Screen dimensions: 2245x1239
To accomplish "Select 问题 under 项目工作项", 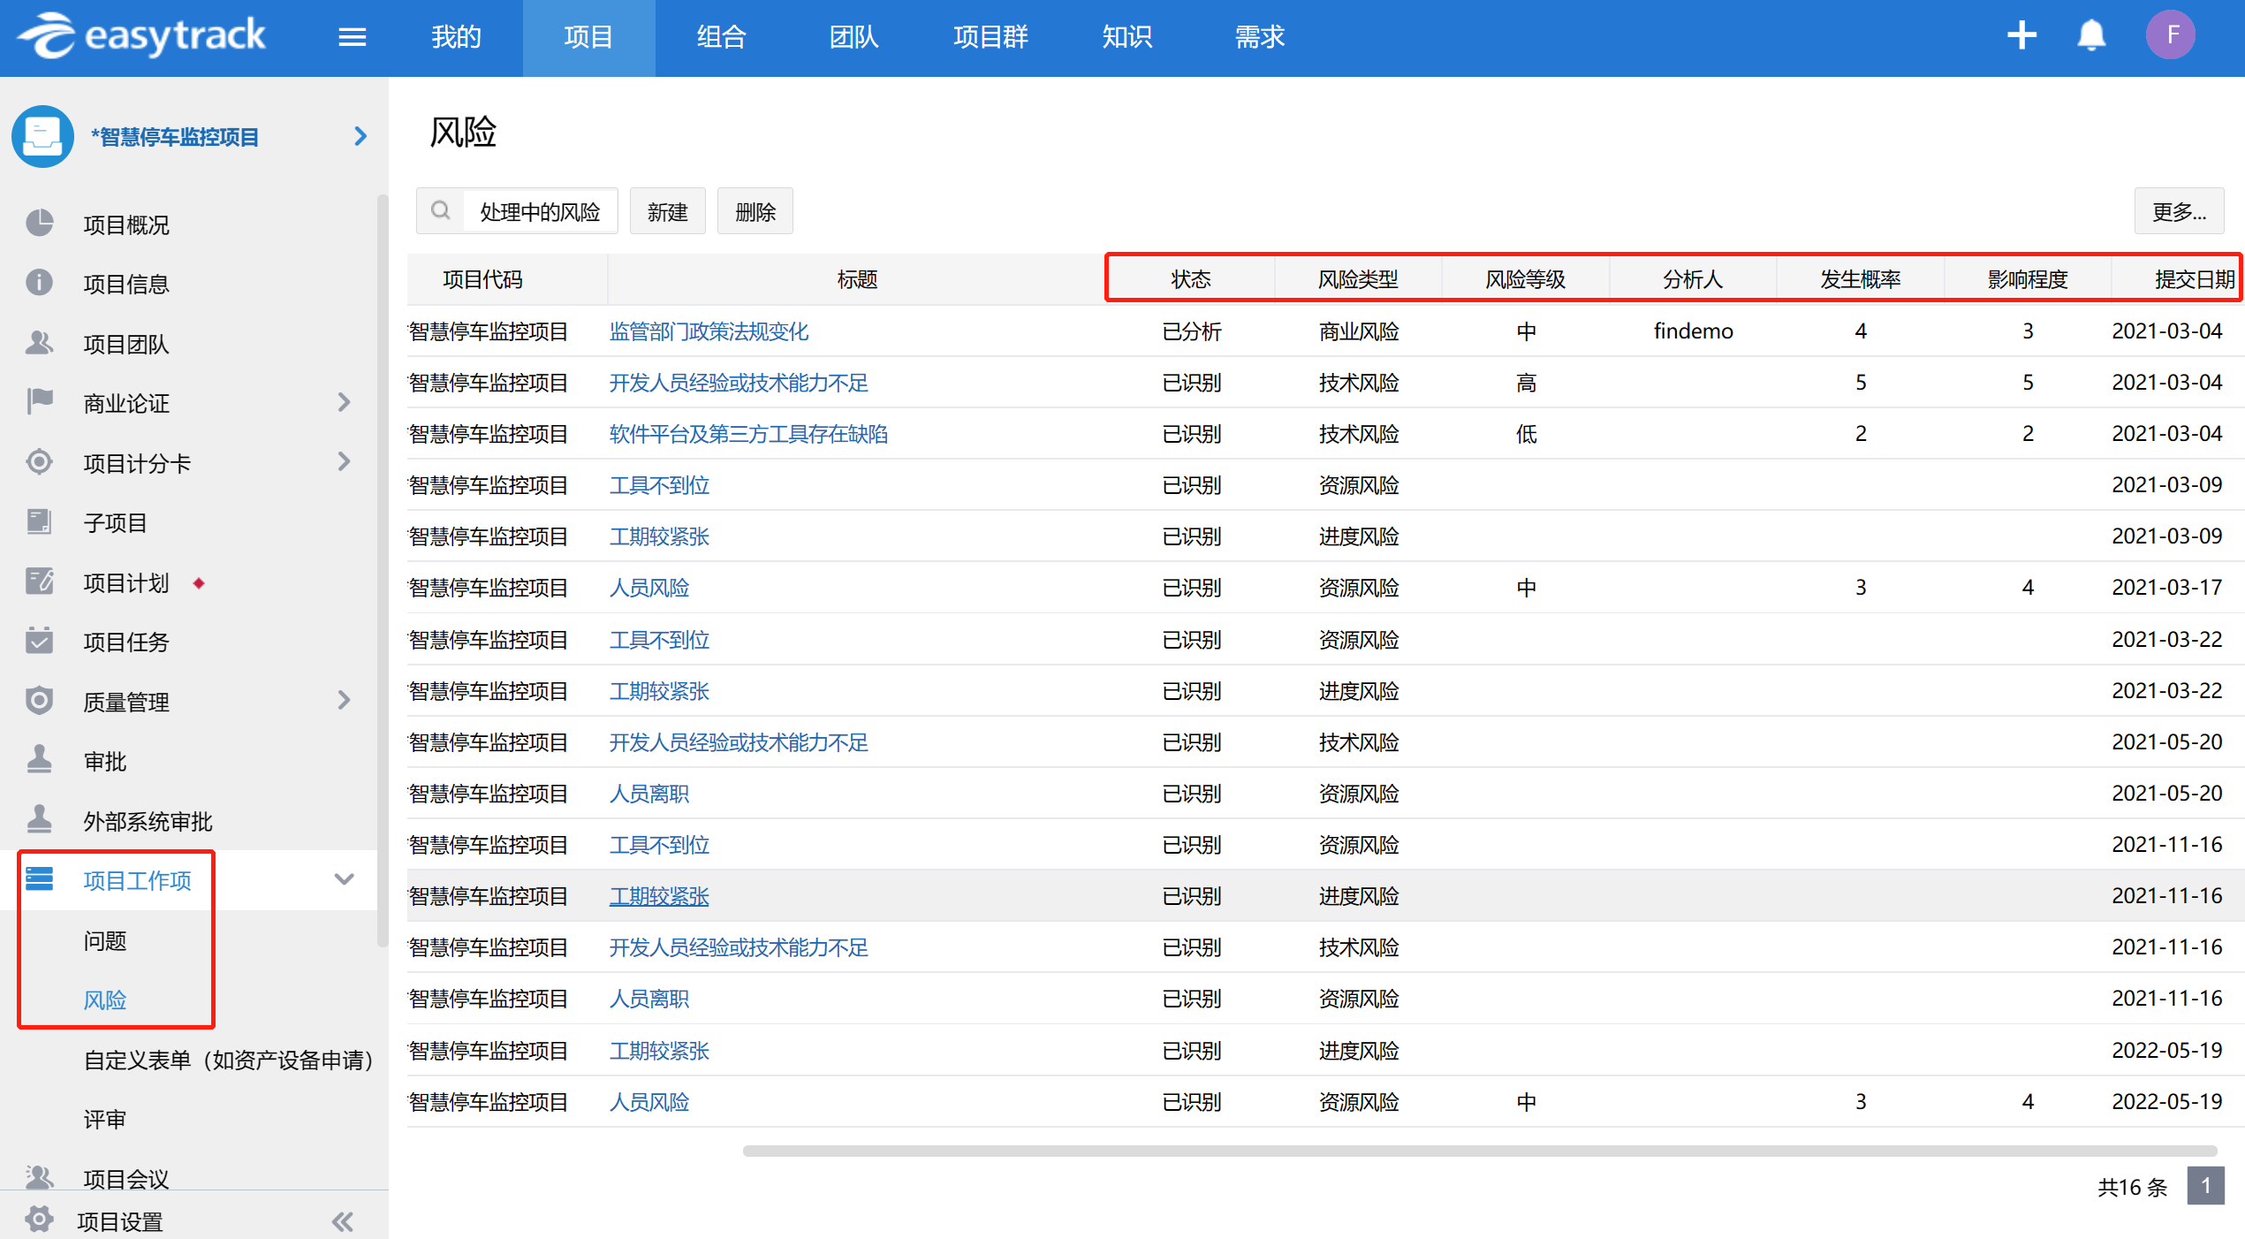I will [105, 940].
